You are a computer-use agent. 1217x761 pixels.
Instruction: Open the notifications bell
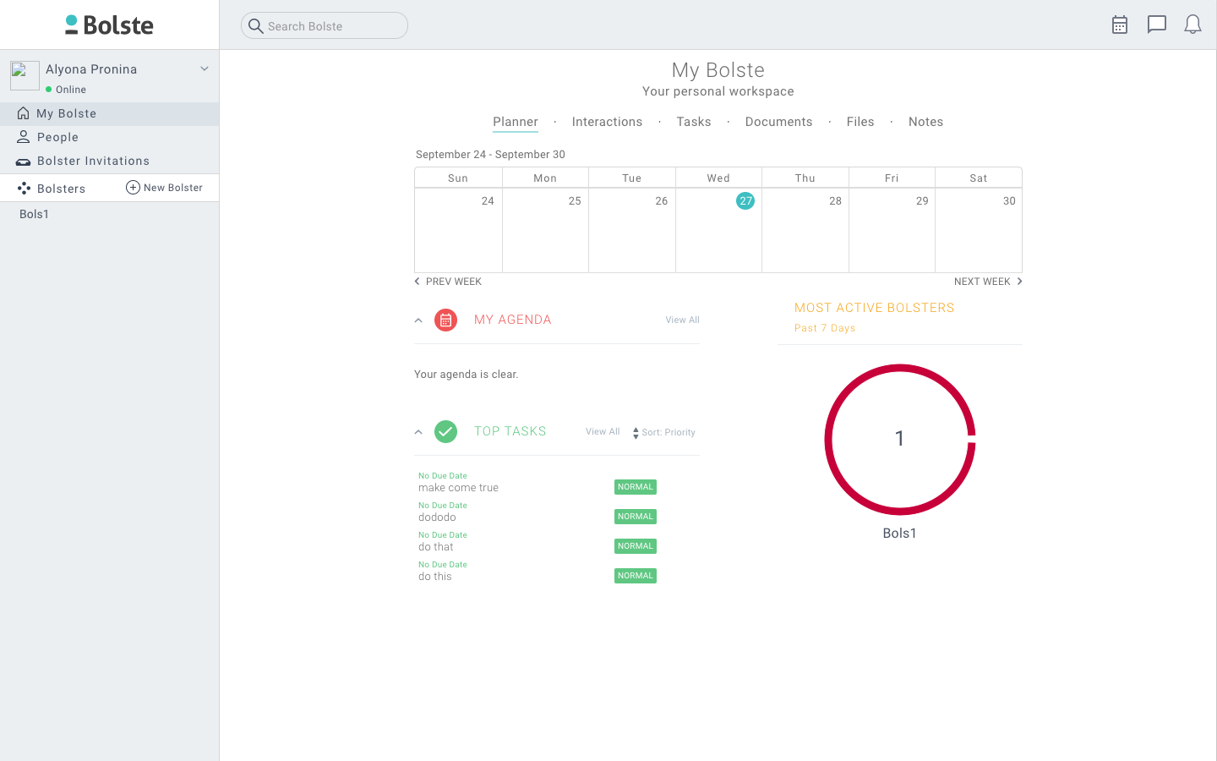click(1192, 25)
